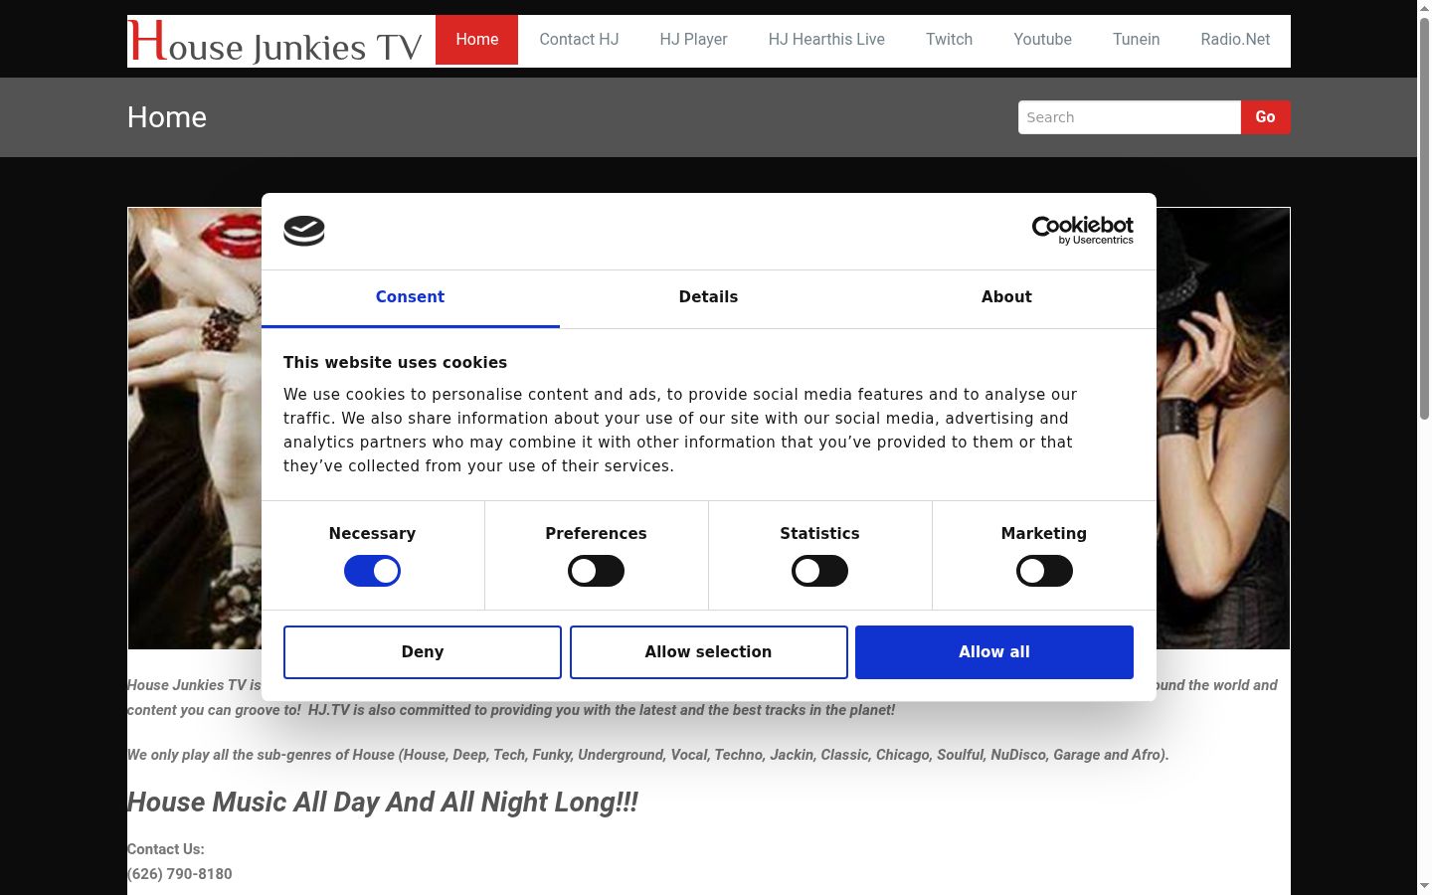The image size is (1432, 895).
Task: Deny all cookies
Action: pyautogui.click(x=423, y=652)
